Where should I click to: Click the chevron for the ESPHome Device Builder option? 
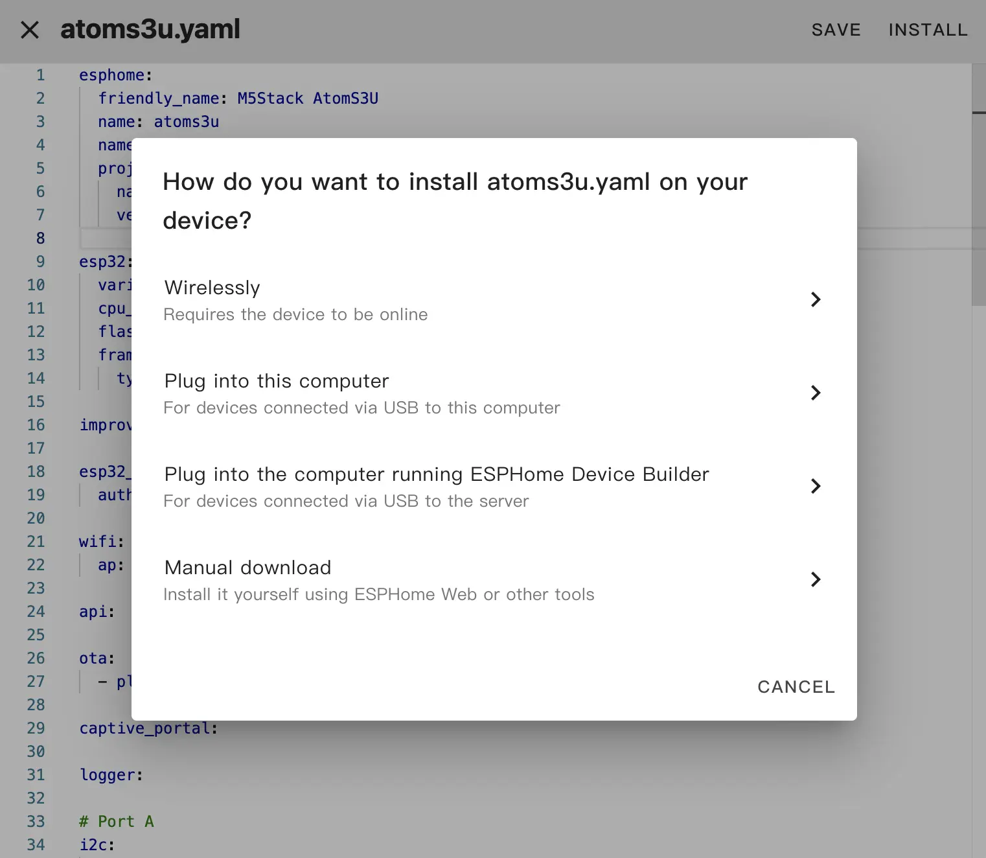(x=816, y=486)
